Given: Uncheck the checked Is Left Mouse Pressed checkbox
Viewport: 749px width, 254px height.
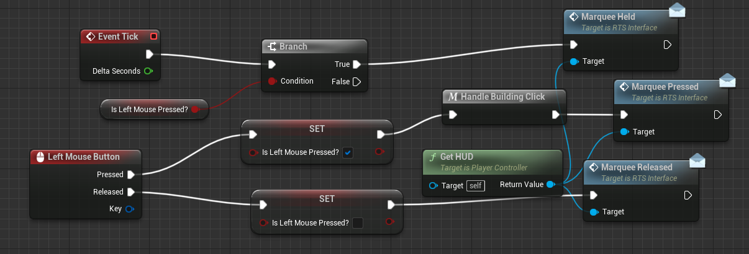Looking at the screenshot, I should [348, 152].
